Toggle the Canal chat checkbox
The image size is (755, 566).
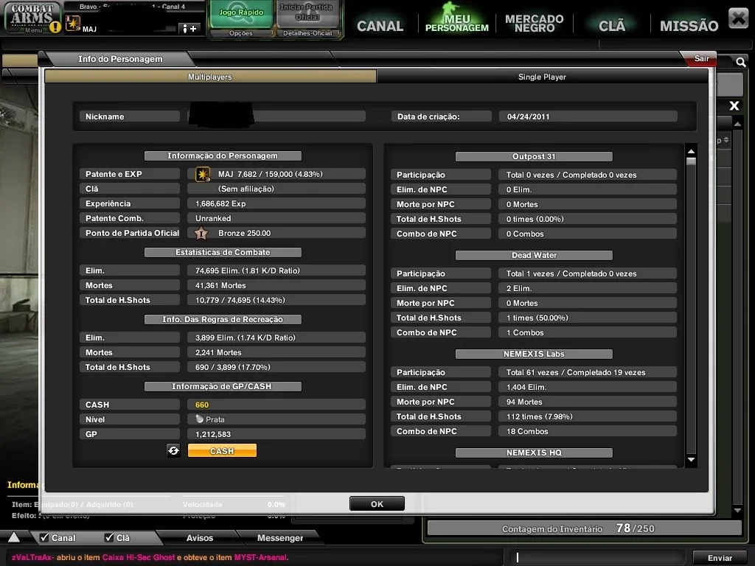44,537
